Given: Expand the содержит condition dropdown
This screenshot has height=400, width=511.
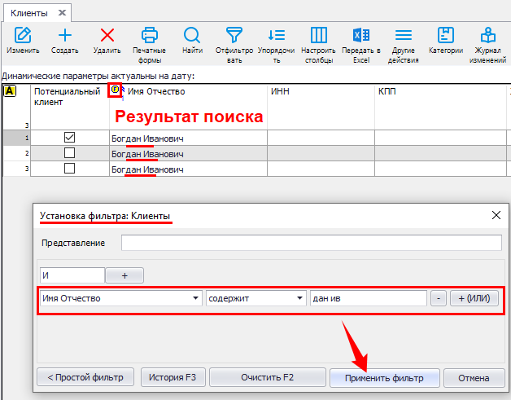Looking at the screenshot, I should pos(299,298).
